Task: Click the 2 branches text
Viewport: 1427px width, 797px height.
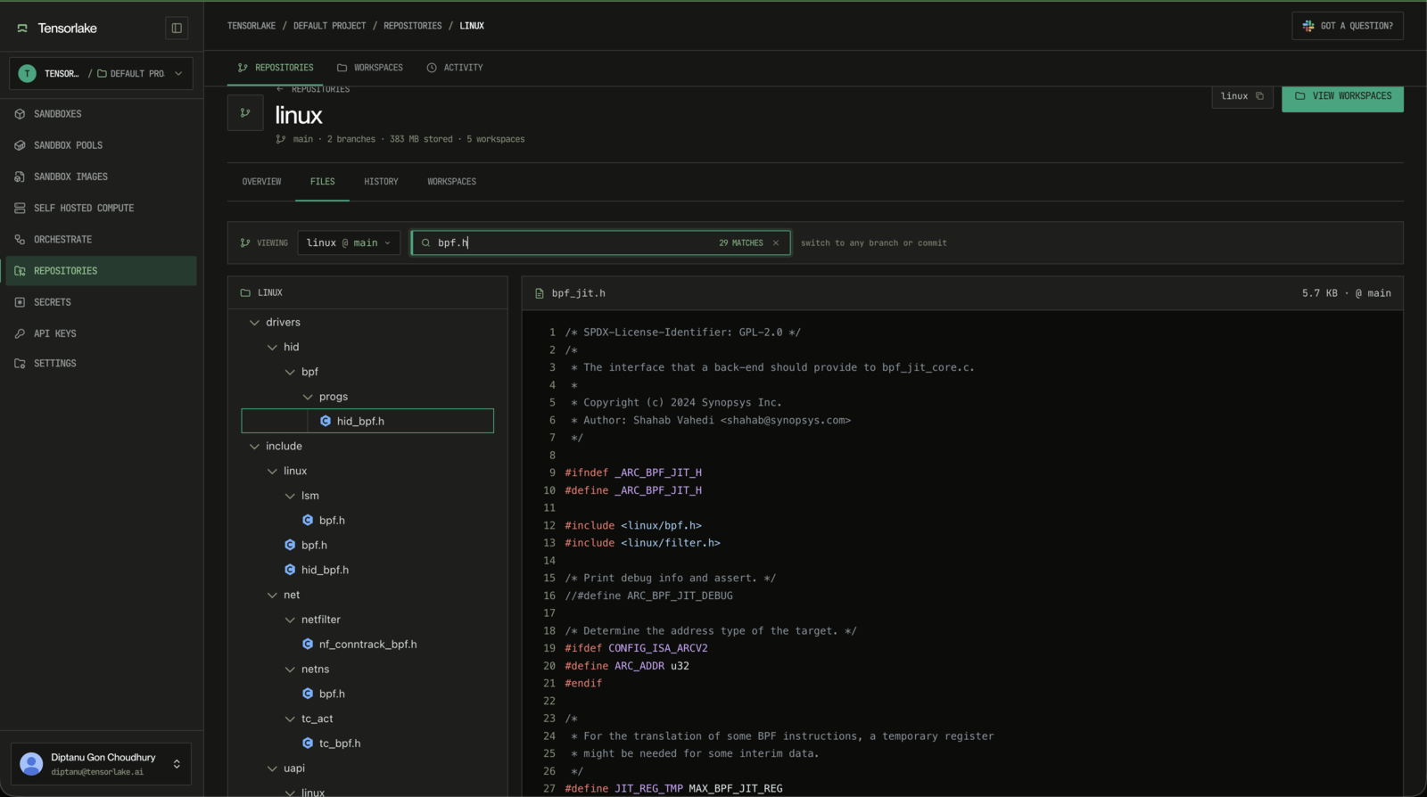Action: (x=351, y=139)
